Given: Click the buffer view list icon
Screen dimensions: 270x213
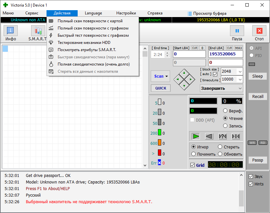Looking at the screenshot, I should pos(190,14).
